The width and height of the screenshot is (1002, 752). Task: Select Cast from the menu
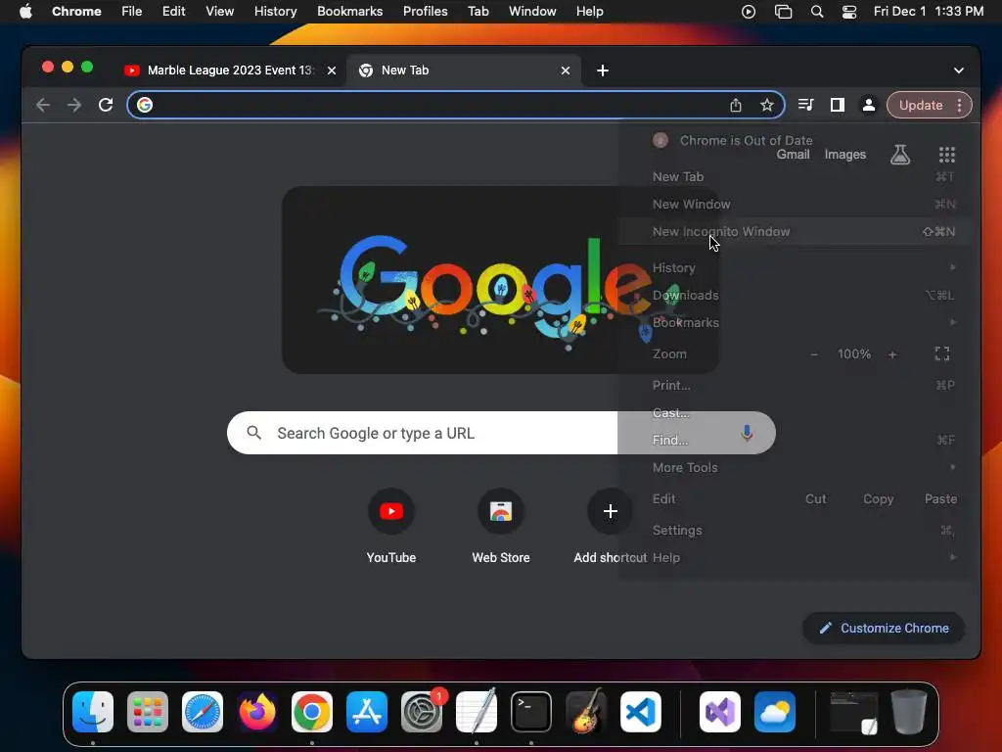pos(796,413)
